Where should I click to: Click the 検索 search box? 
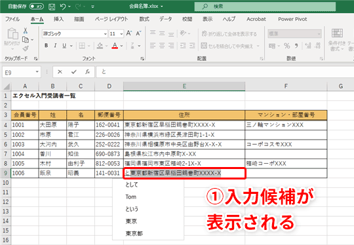click(x=265, y=7)
